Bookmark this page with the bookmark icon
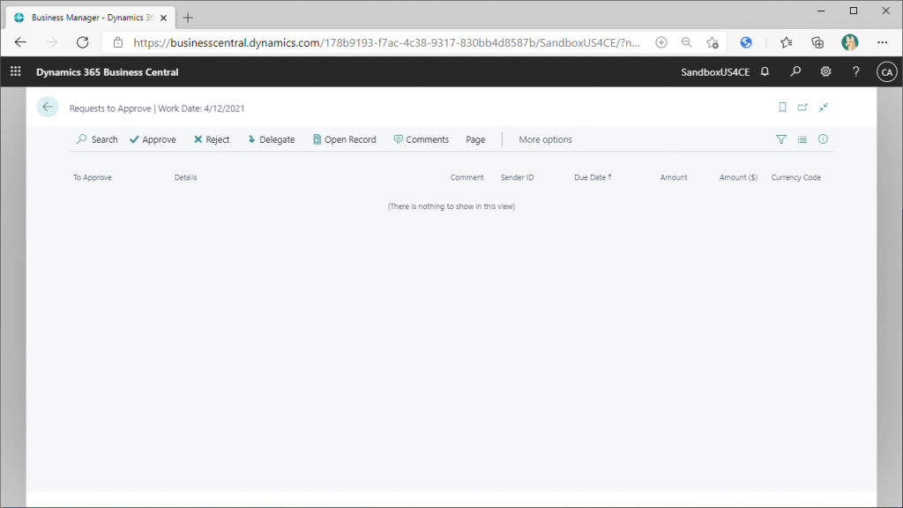The height and width of the screenshot is (508, 903). [x=783, y=108]
